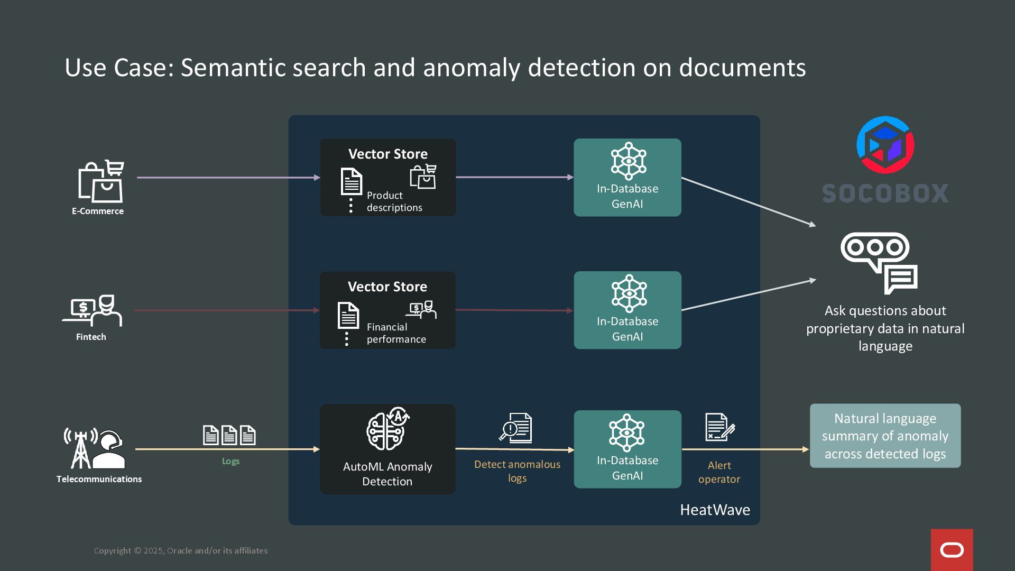Click the Oracle copyright footer text

[181, 550]
